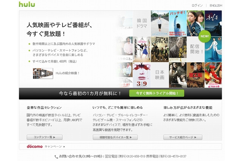The width and height of the screenshot is (242, 161).
Task: Open the dark poster of embracing couple
Action: coord(178,75)
